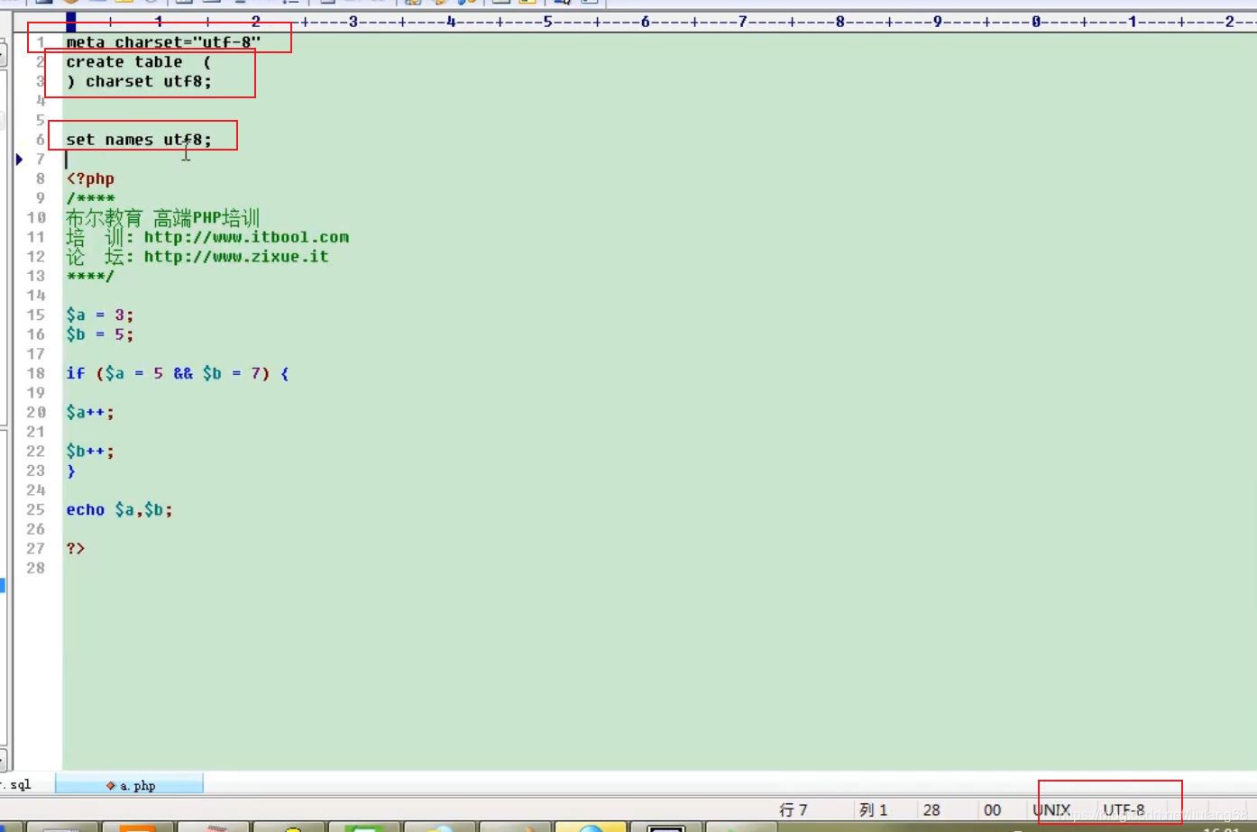
Task: Click line number 15 in the gutter
Action: (36, 315)
